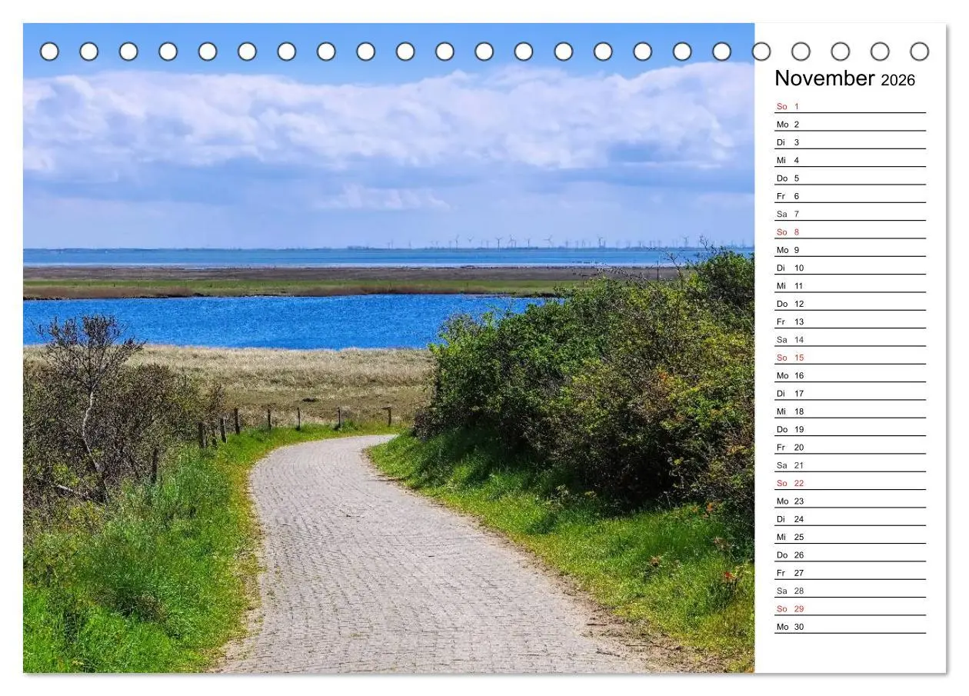Select the 'Do 12' date row

[x=850, y=304]
